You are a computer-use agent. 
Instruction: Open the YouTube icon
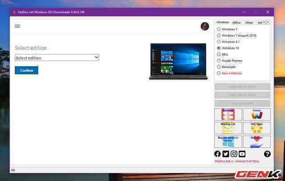tap(242, 154)
